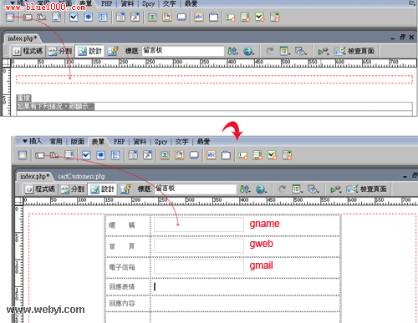The width and height of the screenshot is (418, 323).
Task: Toggle 設計 design view in lower window
Action: (x=103, y=189)
